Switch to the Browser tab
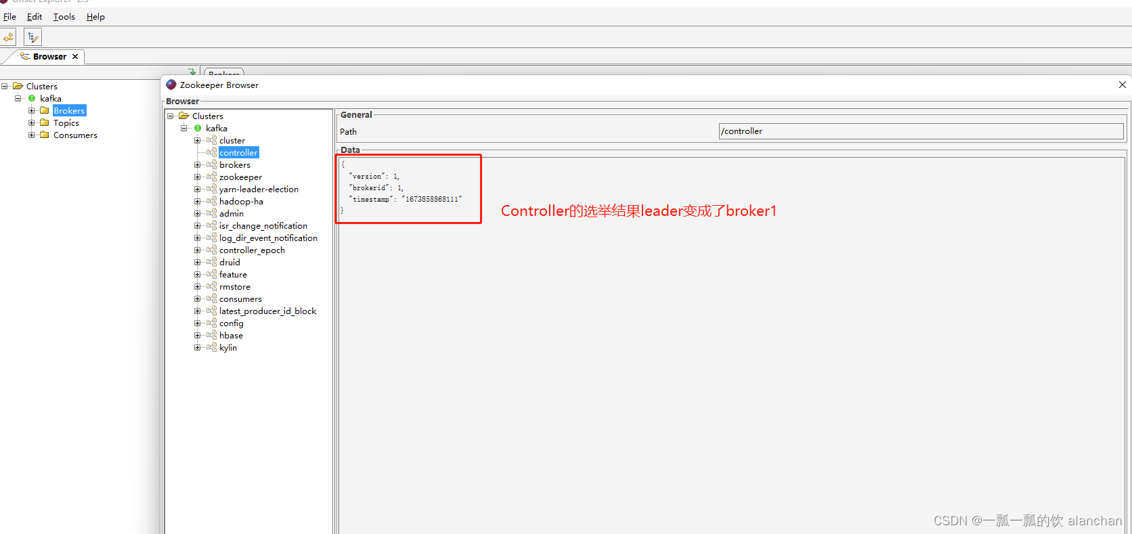 [x=49, y=56]
